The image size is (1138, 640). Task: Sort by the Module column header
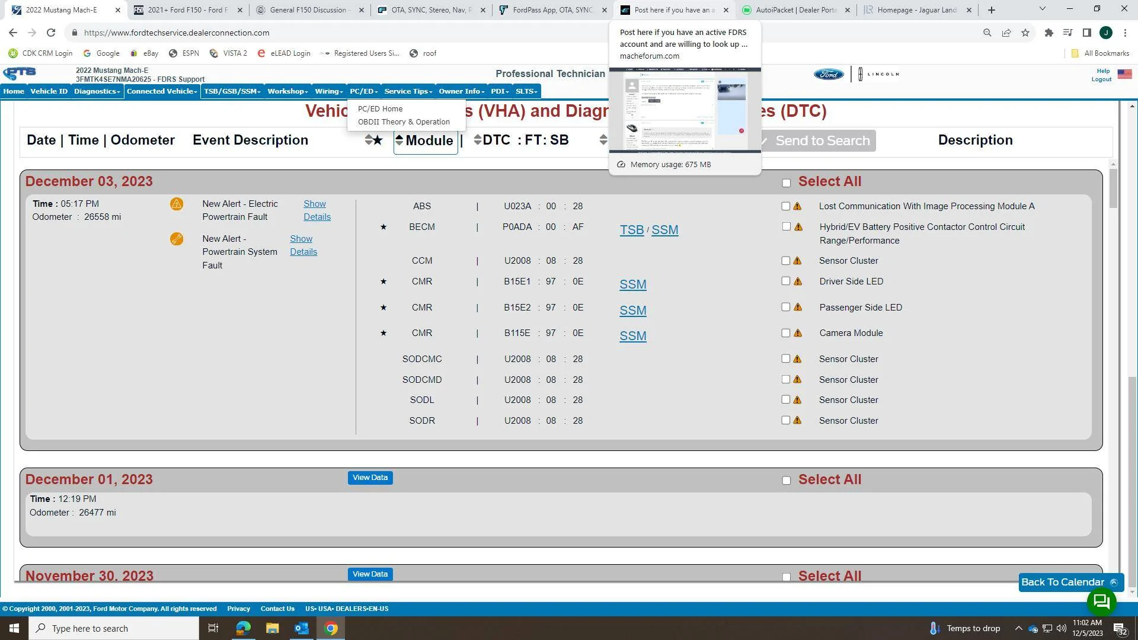click(x=426, y=140)
